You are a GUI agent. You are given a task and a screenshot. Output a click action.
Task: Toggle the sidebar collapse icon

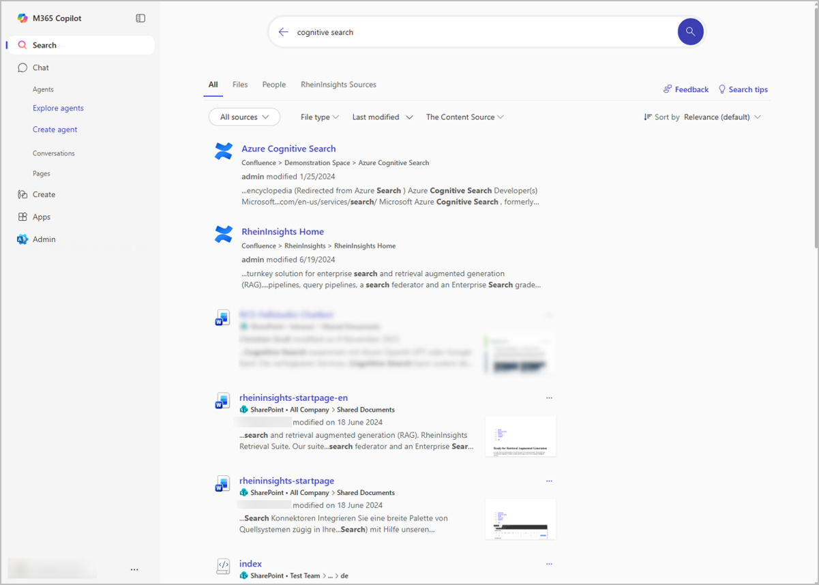[x=140, y=18]
